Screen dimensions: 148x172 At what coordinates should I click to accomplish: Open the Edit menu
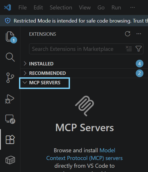point(38,7)
